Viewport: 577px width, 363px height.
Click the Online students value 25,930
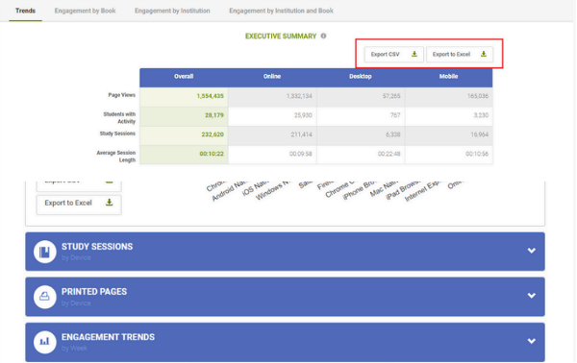click(x=303, y=115)
